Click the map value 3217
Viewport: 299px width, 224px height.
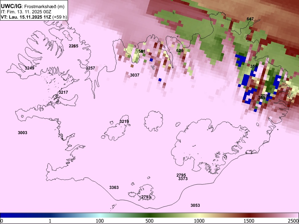coord(63,92)
